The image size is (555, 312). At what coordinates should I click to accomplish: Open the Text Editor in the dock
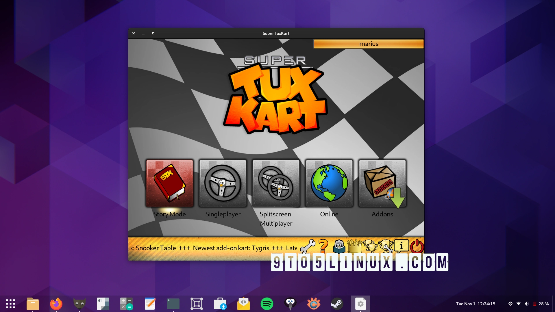(x=150, y=304)
